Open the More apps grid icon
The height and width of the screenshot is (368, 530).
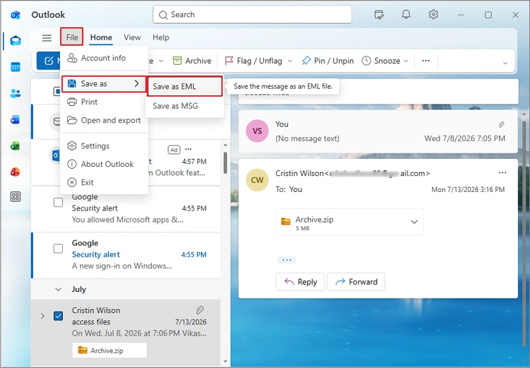[15, 197]
